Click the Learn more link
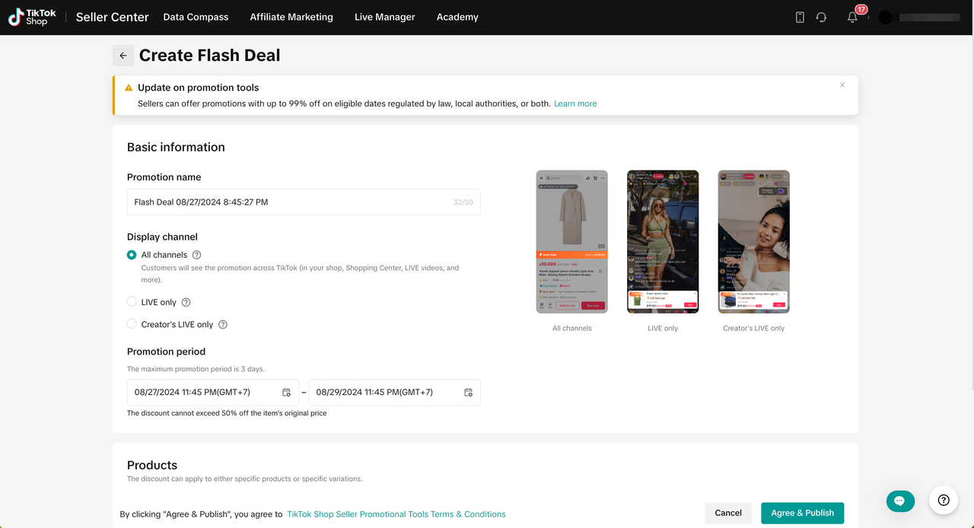 (575, 103)
